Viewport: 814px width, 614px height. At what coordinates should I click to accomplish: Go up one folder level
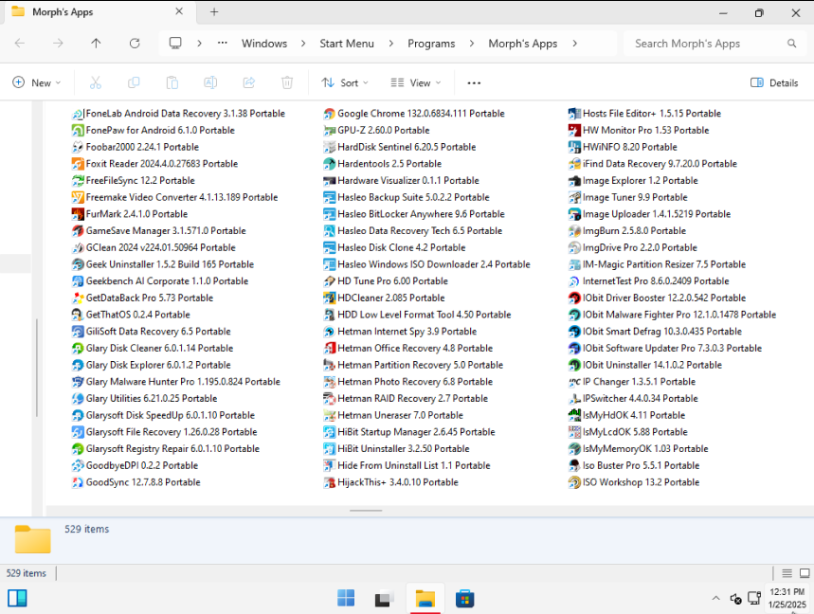tap(96, 44)
